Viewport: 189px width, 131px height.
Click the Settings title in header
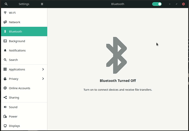point(24,4)
